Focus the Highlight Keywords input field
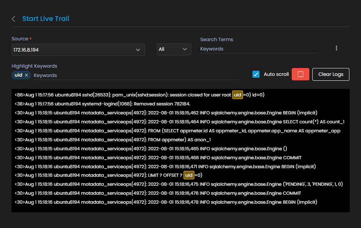The image size is (361, 228). 136,76
